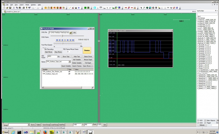
Task: Open the Window menu
Action: [x=33, y=5]
